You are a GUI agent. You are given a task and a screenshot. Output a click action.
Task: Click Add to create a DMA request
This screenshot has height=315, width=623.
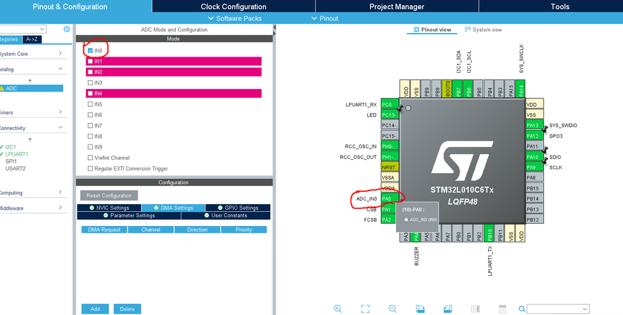pos(95,309)
